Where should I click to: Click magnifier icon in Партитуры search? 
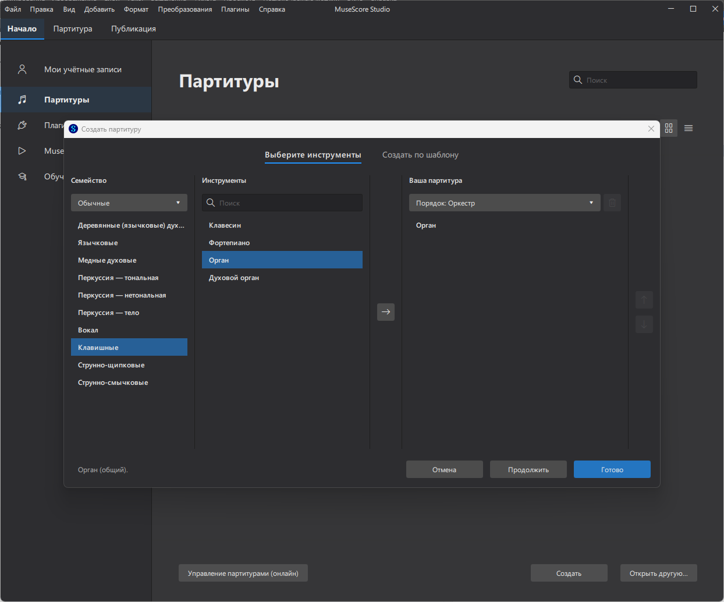pos(578,80)
